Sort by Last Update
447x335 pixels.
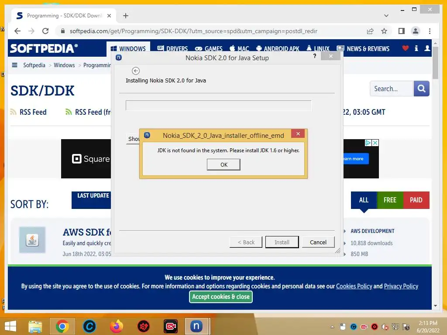coord(91,200)
